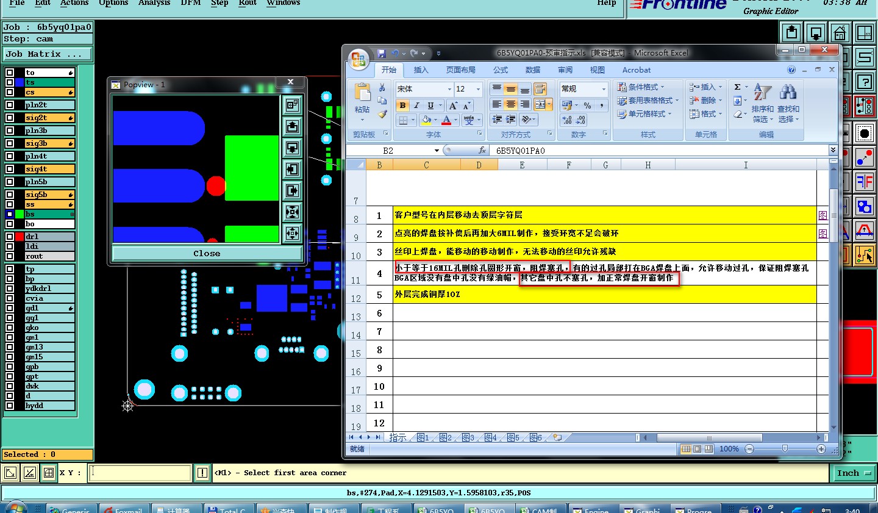The image size is (878, 513).
Task: Click the X Y coordinate input field
Action: (141, 473)
